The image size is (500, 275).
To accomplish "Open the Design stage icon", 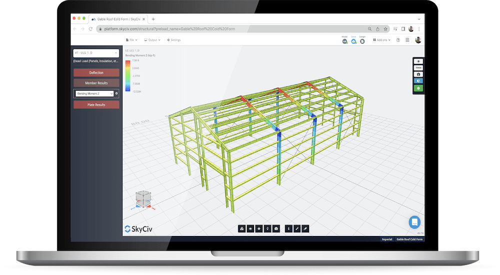I will pos(362,41).
